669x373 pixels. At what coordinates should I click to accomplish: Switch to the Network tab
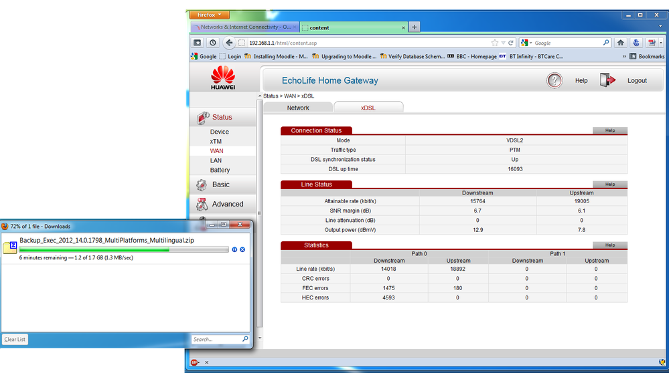click(298, 108)
